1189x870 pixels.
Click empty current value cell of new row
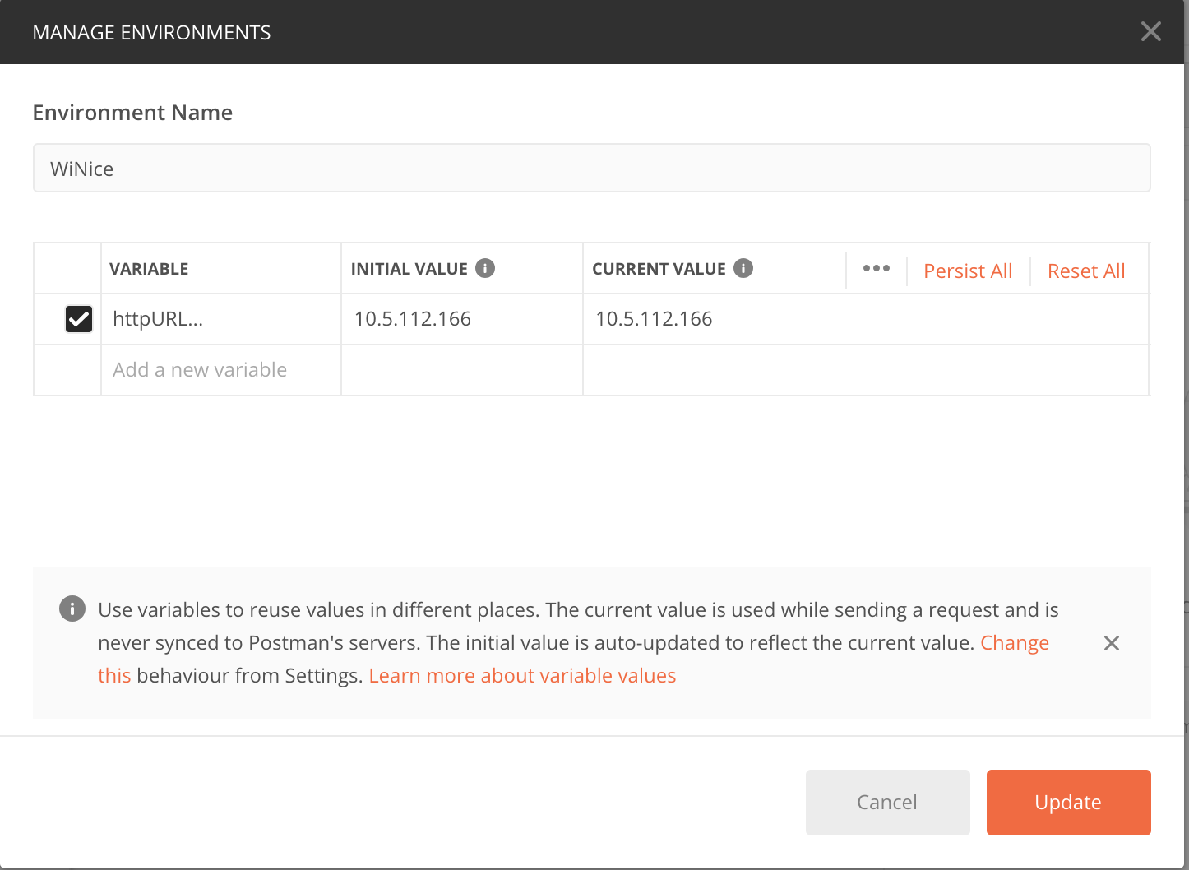click(866, 370)
